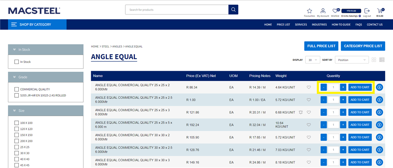
Task: Click stock notification bell for 25 x 25 x 3
Action: 301,112
